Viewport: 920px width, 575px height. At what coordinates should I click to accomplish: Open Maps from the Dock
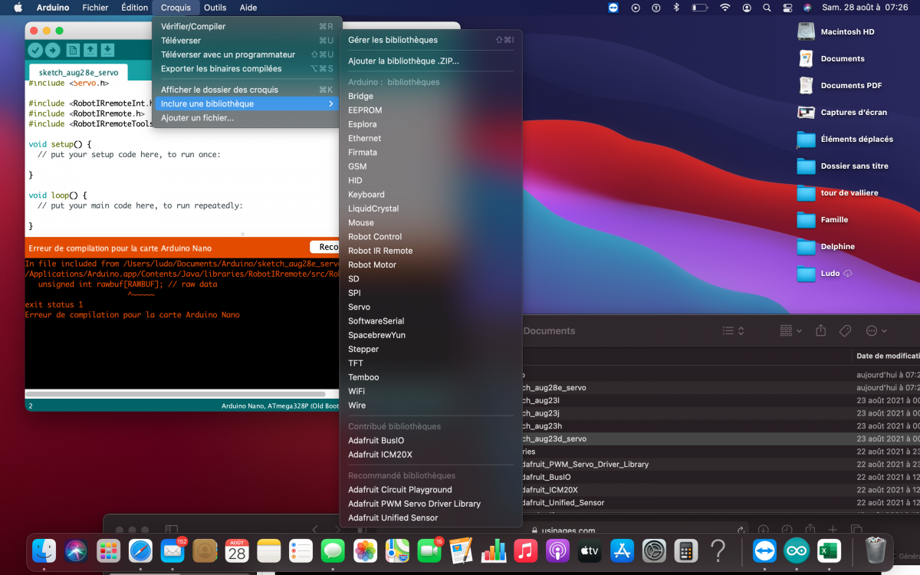(x=397, y=550)
